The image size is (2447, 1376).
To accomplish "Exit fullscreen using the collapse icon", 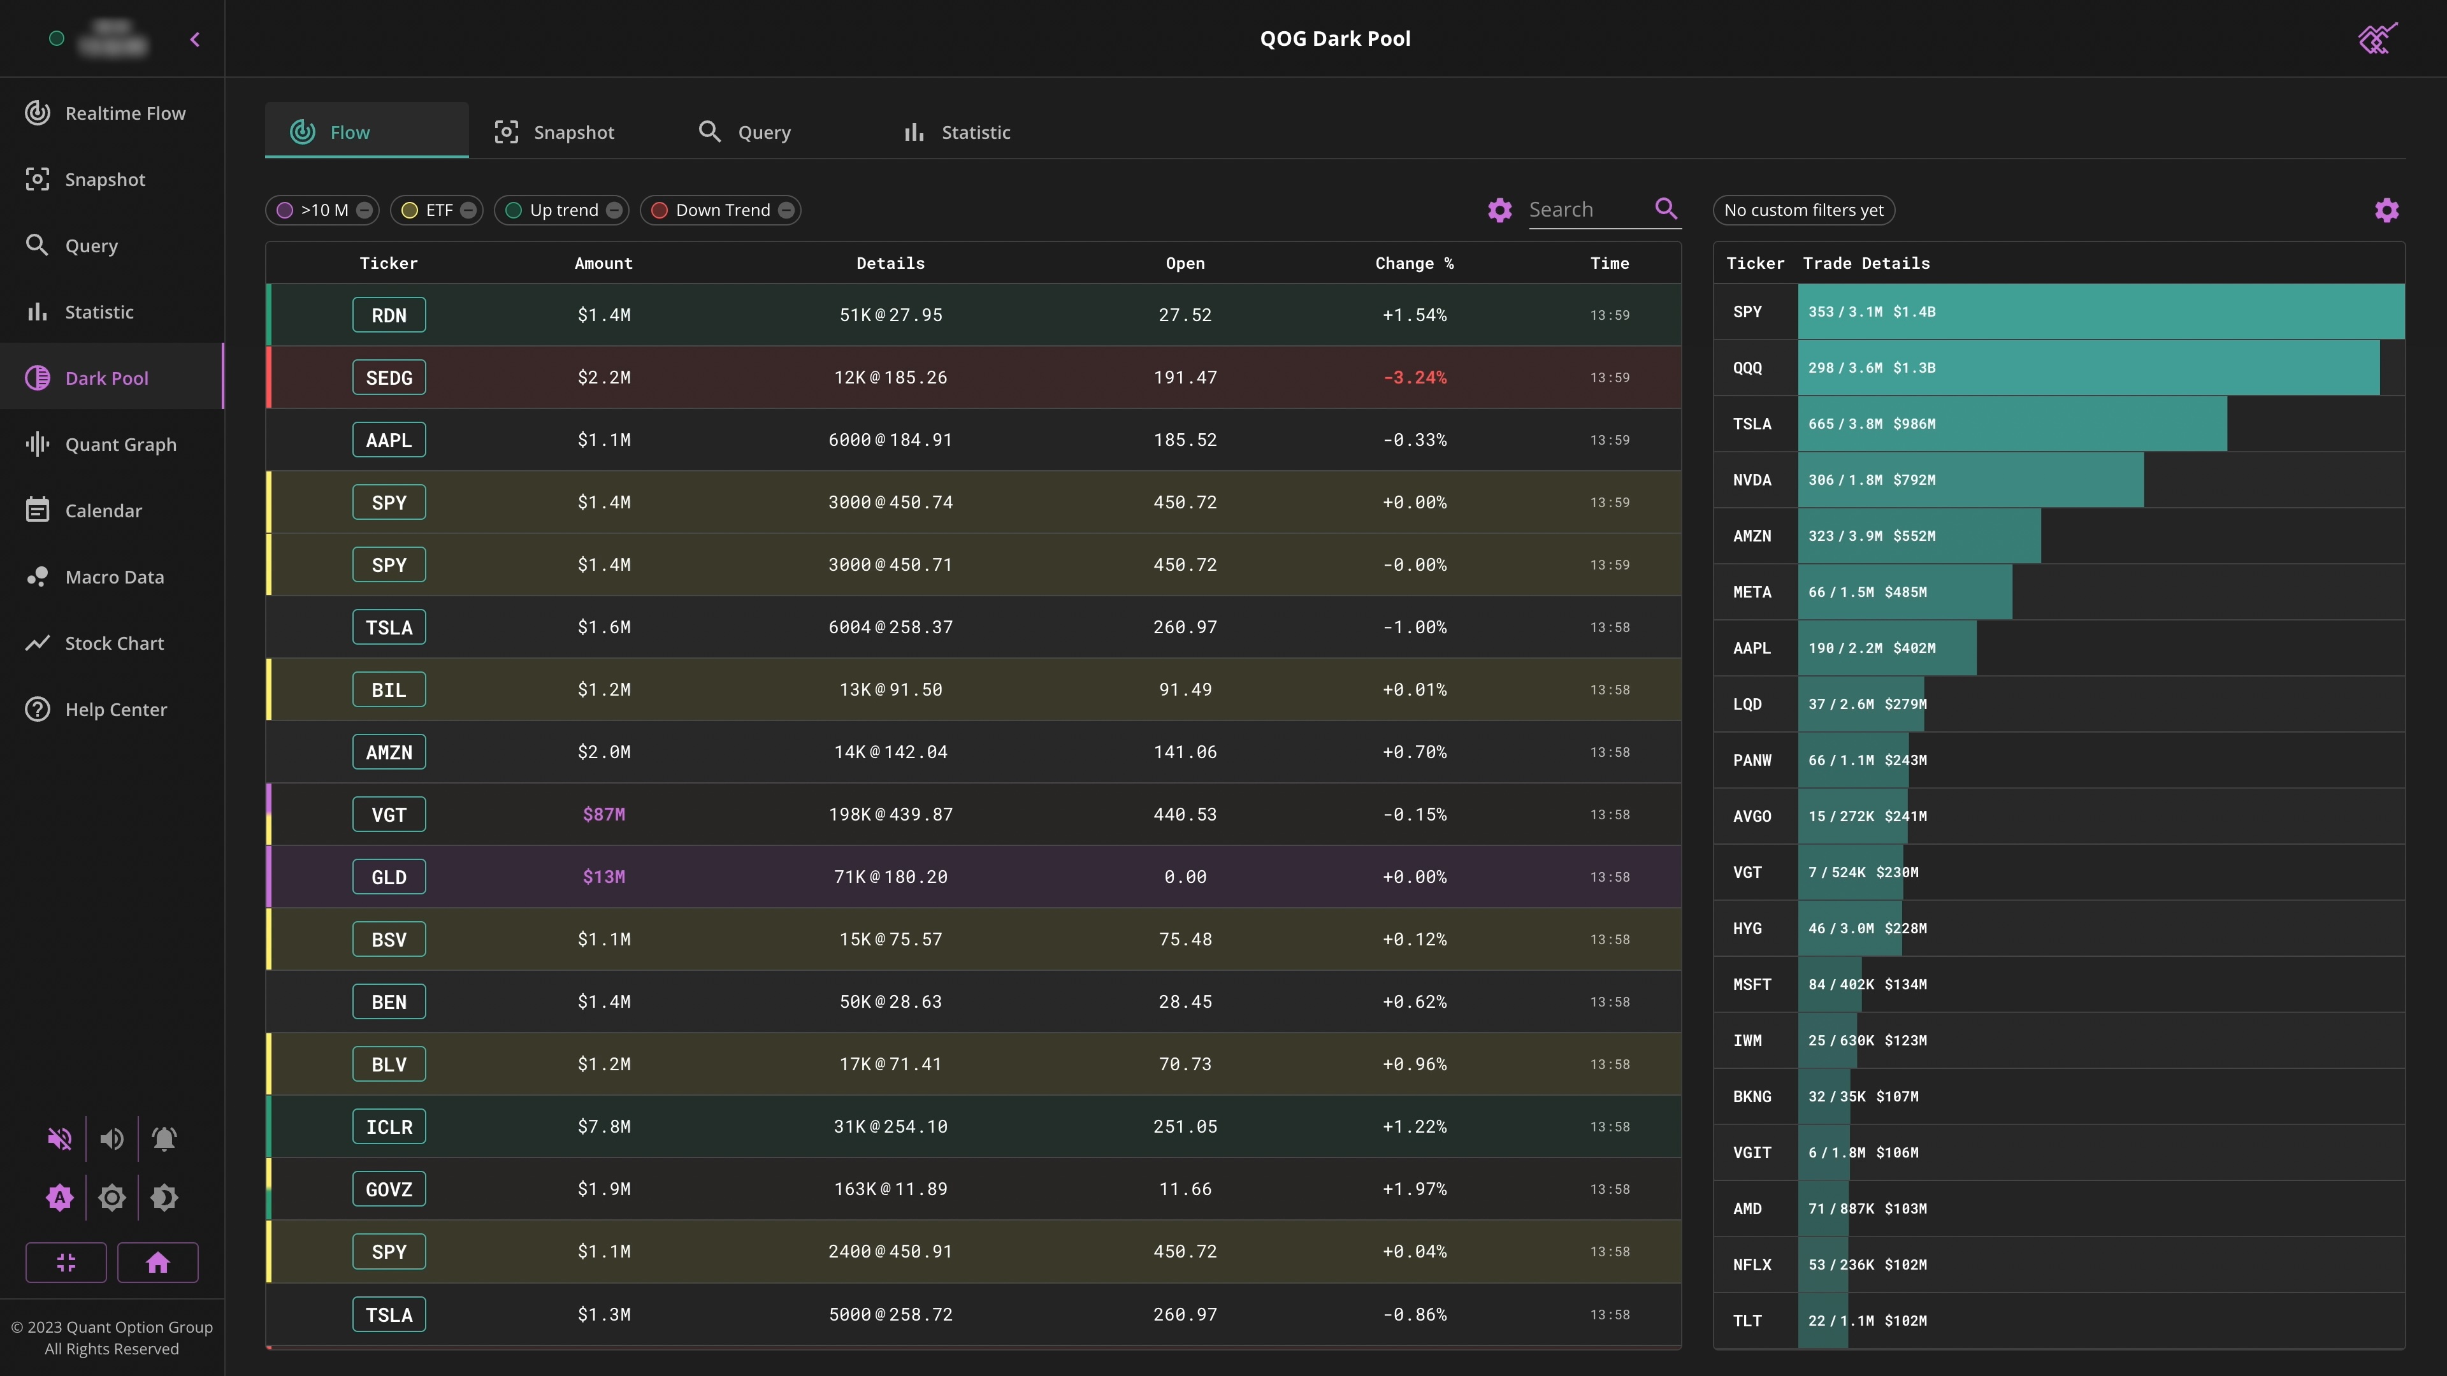I will [66, 1262].
